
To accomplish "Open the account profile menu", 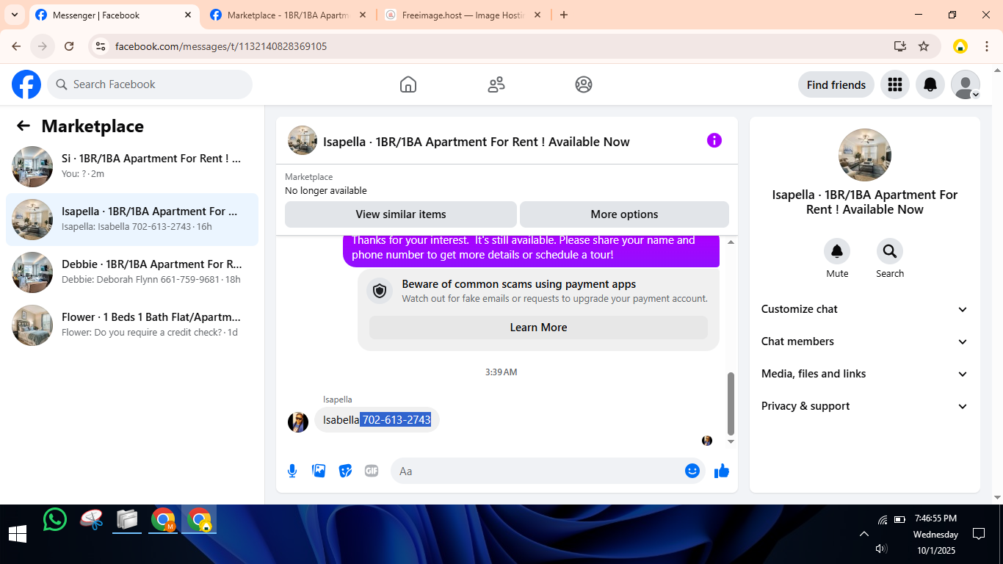I will pyautogui.click(x=966, y=84).
